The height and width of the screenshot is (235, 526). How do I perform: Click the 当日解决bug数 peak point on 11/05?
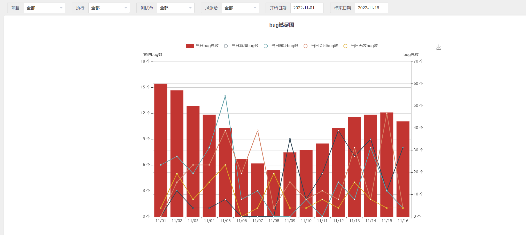pos(225,96)
